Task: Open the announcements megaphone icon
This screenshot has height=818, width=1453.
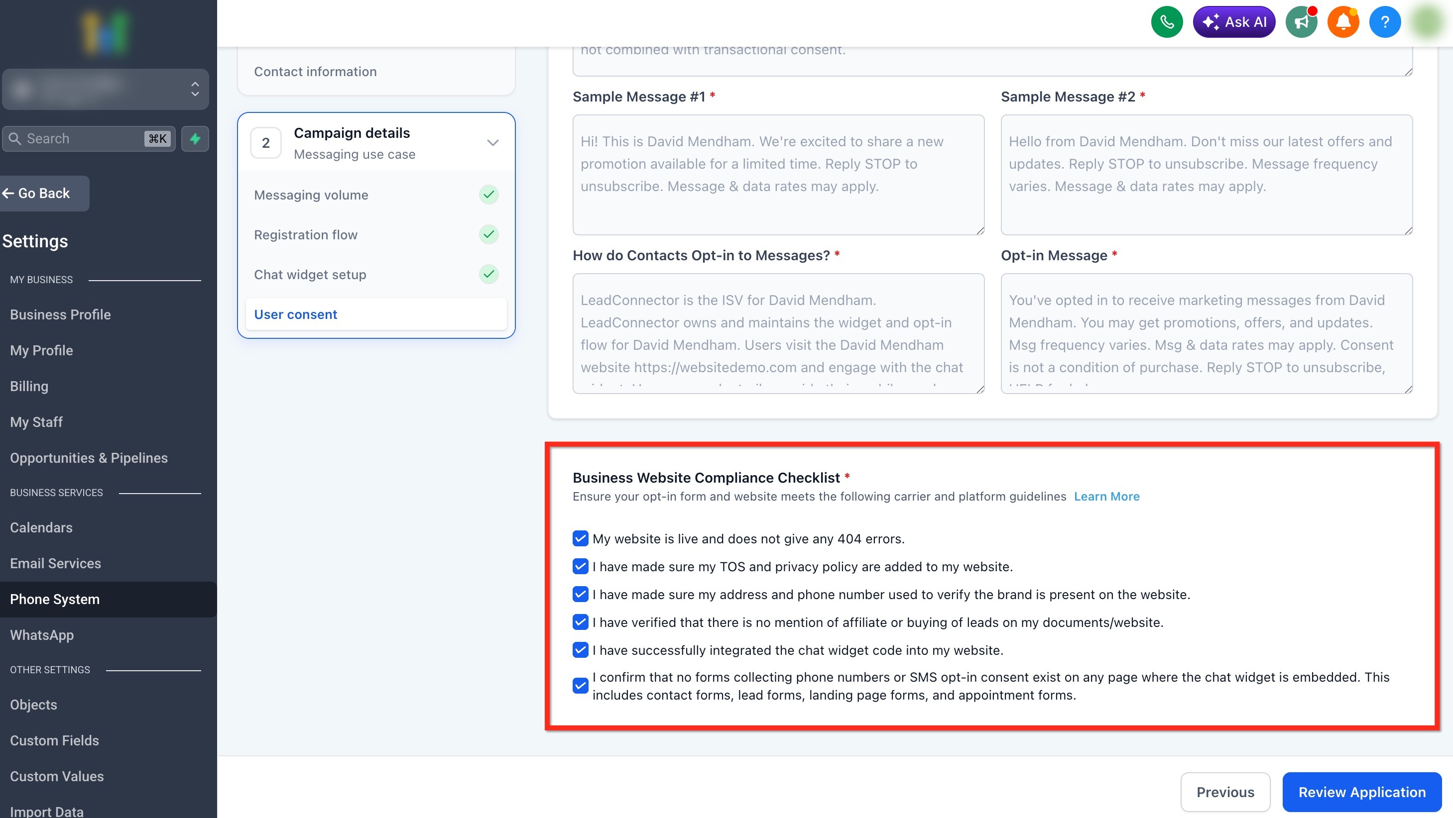Action: point(1301,22)
